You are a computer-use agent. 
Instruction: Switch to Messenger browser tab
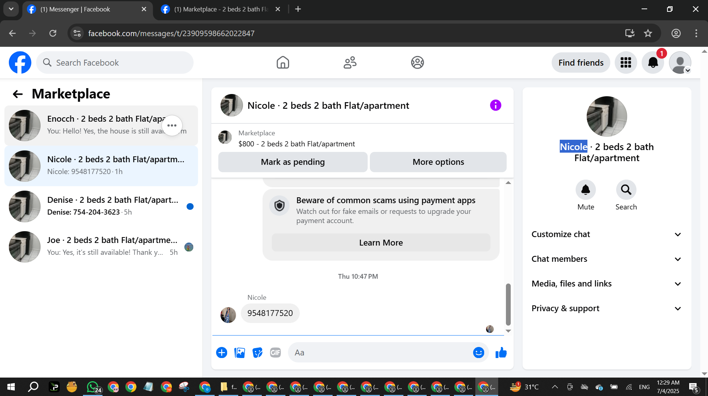87,9
